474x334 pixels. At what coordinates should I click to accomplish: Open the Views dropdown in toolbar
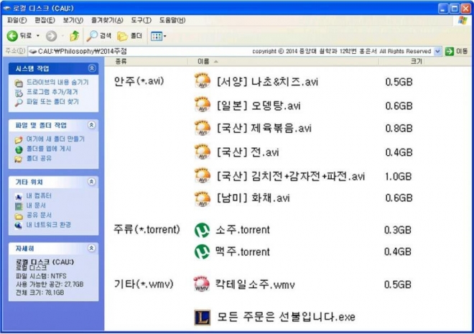tap(159, 35)
